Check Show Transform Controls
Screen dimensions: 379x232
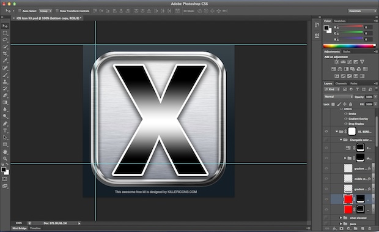(57, 11)
